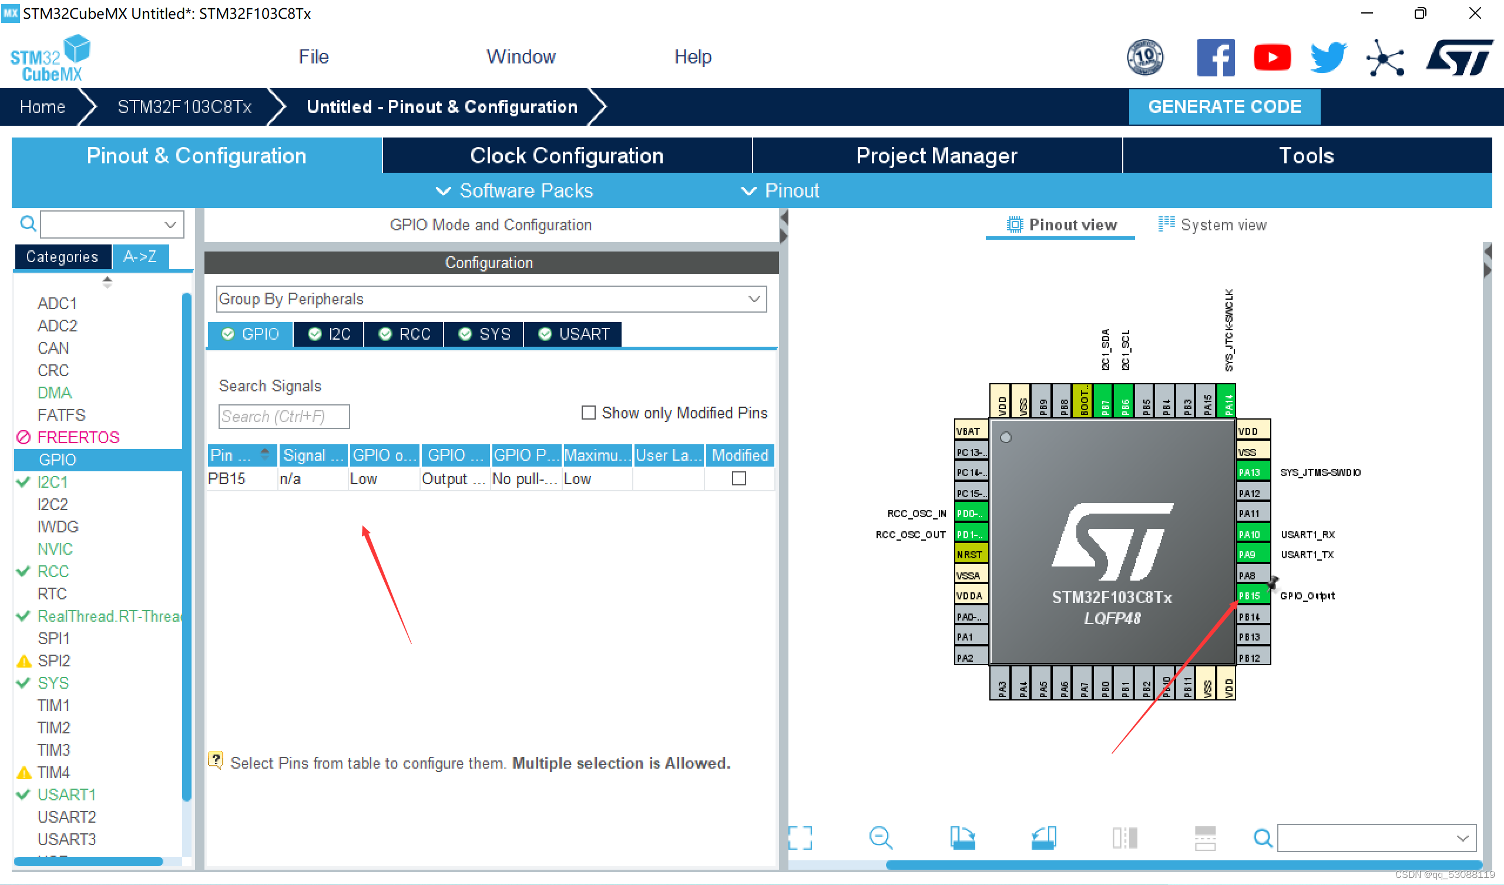This screenshot has width=1504, height=885.
Task: Go to Home breadcrumb
Action: (x=42, y=107)
